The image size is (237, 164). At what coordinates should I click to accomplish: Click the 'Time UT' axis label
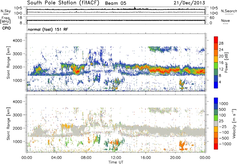point(116,162)
